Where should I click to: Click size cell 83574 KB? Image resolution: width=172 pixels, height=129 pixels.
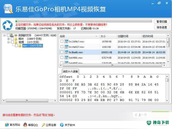(x=107, y=58)
